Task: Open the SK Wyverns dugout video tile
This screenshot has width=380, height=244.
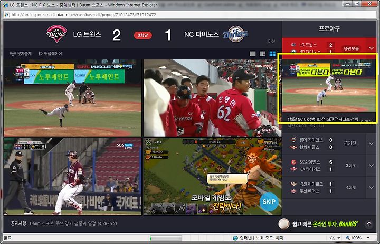Action: [213, 98]
